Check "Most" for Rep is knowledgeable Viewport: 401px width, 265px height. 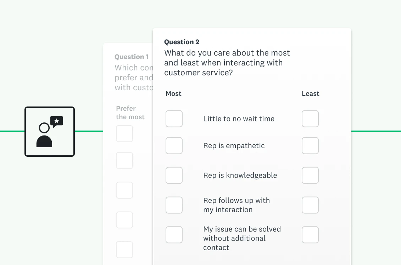[x=174, y=175]
